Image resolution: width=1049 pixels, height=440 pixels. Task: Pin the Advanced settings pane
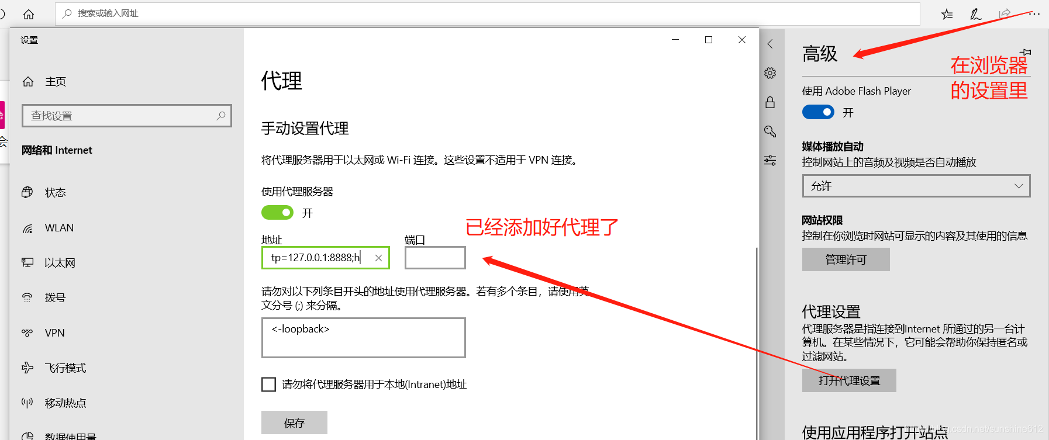click(1026, 52)
